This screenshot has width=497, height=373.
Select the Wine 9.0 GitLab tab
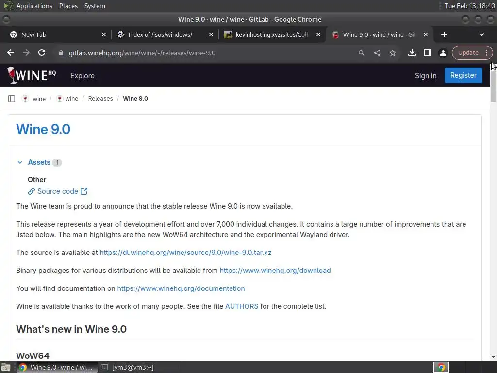[379, 34]
